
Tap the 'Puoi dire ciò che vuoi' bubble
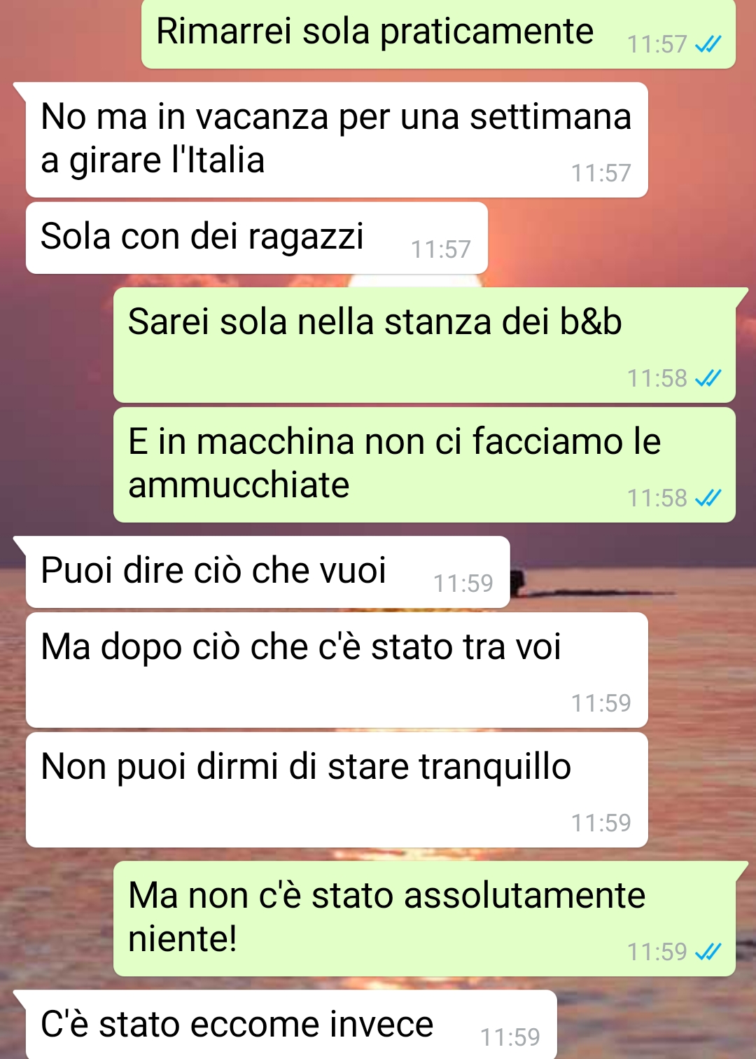[267, 572]
